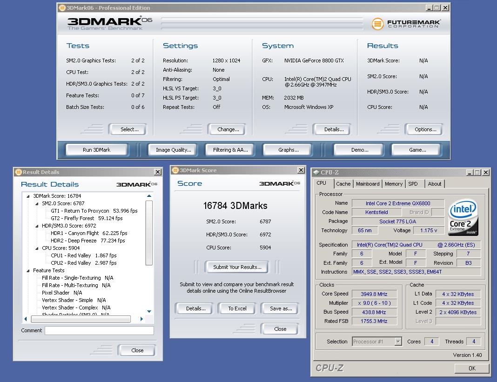Click the 3DMark06 window title bar icon
Viewport: 497px width, 382px height.
tap(62, 8)
